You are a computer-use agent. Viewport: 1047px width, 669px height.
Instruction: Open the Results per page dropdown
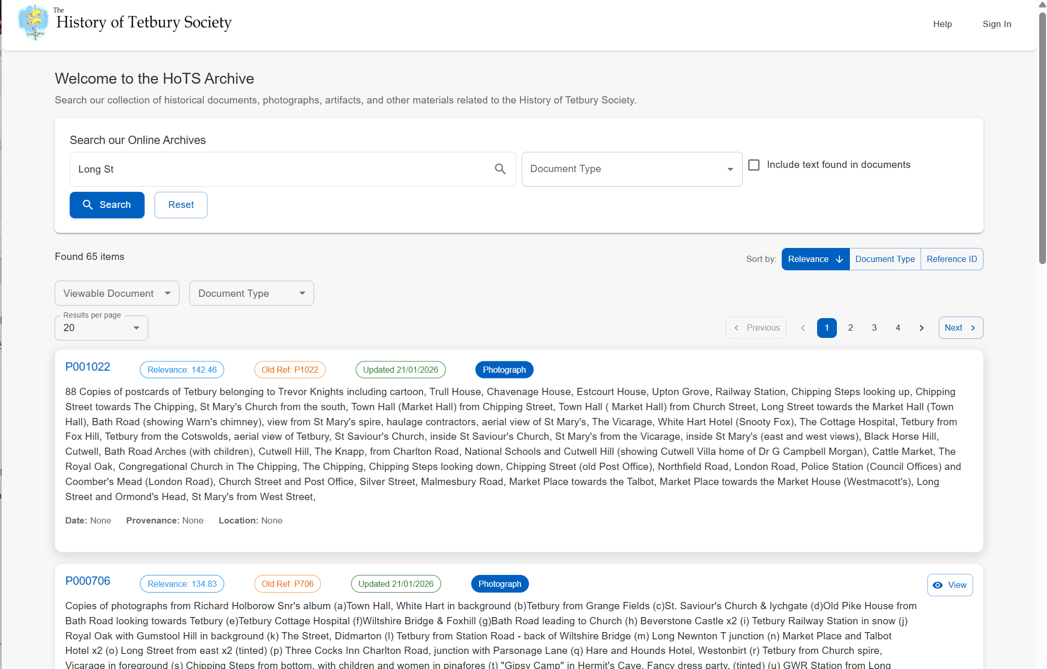(137, 328)
